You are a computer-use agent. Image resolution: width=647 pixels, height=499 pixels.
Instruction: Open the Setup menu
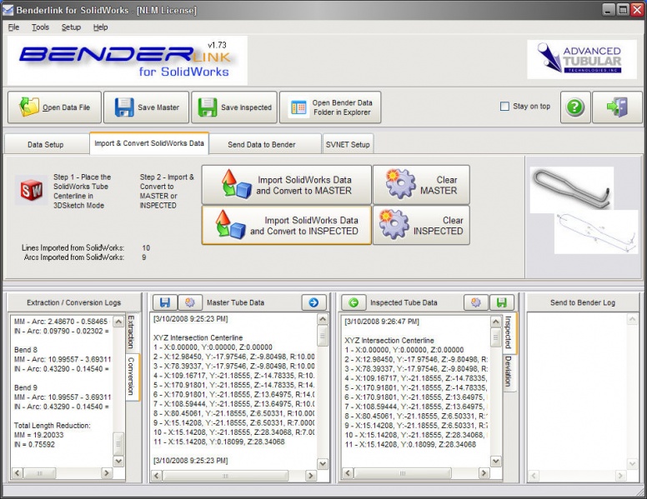coord(71,27)
